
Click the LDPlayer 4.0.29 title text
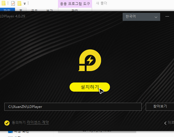tap(13, 16)
